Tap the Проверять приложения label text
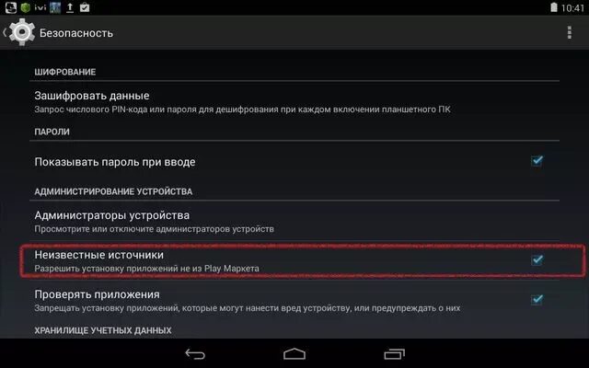Screen dimensions: 589x368 click(97, 294)
